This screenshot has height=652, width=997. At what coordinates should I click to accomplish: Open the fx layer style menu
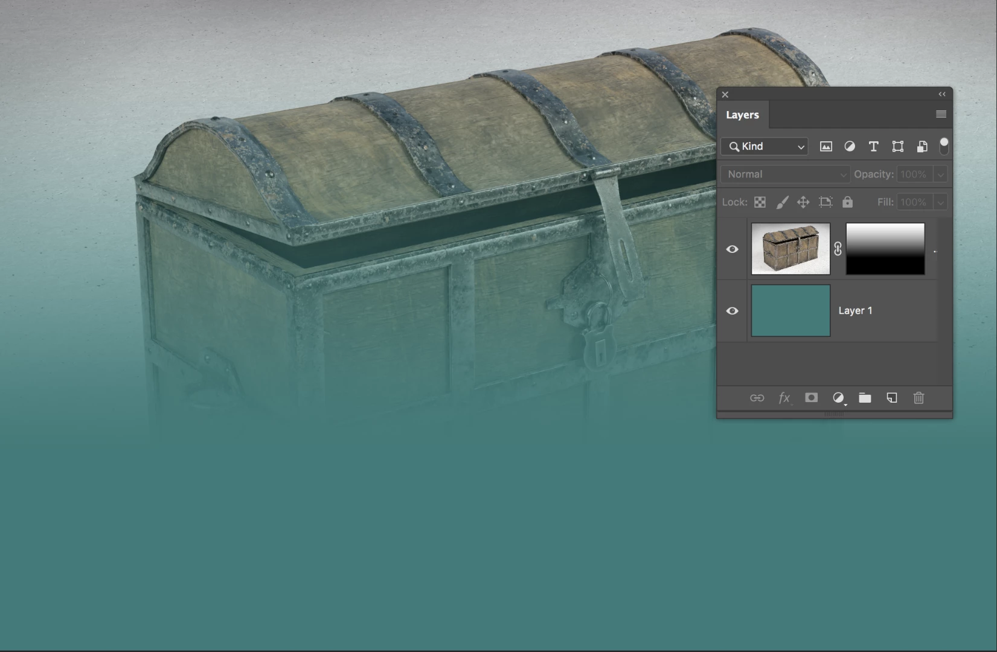pos(784,398)
